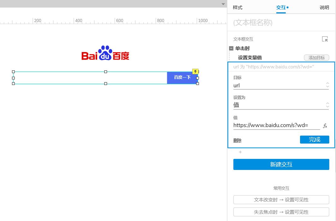Image resolution: width=336 pixels, height=221 pixels.
Task: Click the bottom-left resize handle of the selected text box
Action: pyautogui.click(x=13, y=84)
